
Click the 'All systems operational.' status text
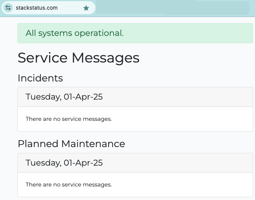[75, 33]
